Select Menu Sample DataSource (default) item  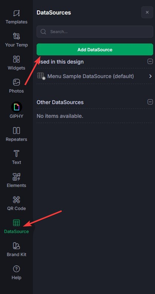pos(95,76)
